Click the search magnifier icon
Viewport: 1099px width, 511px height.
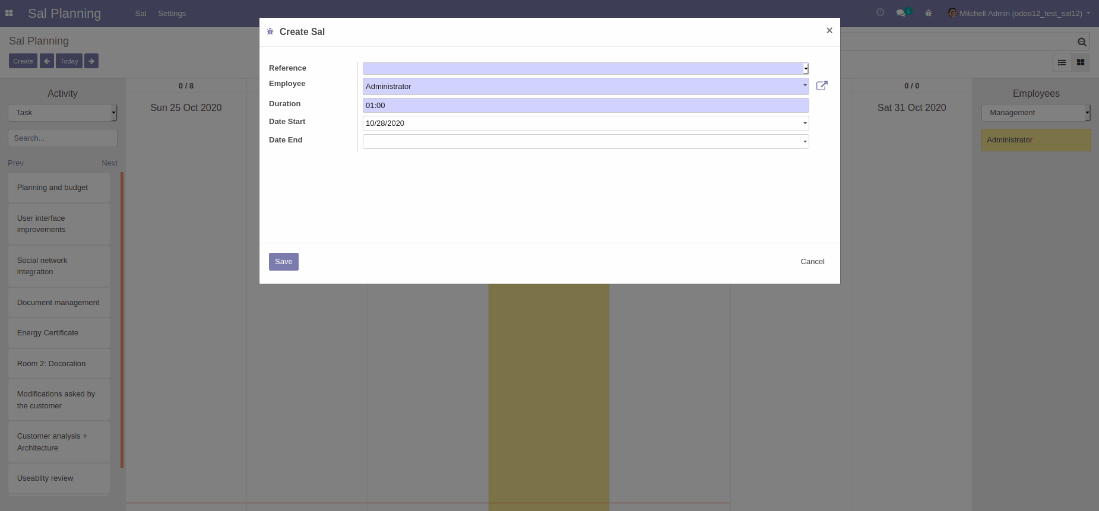coord(1082,42)
